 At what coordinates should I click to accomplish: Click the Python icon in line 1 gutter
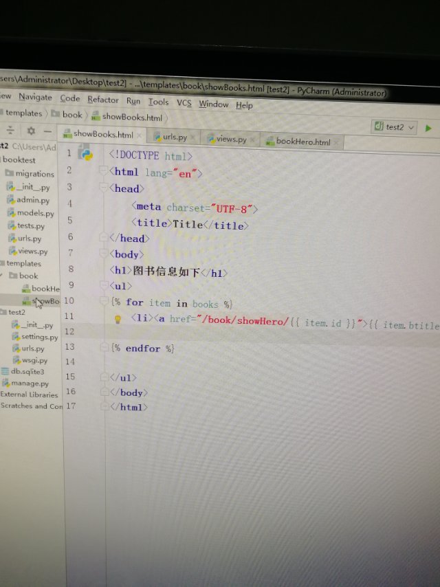(85, 153)
